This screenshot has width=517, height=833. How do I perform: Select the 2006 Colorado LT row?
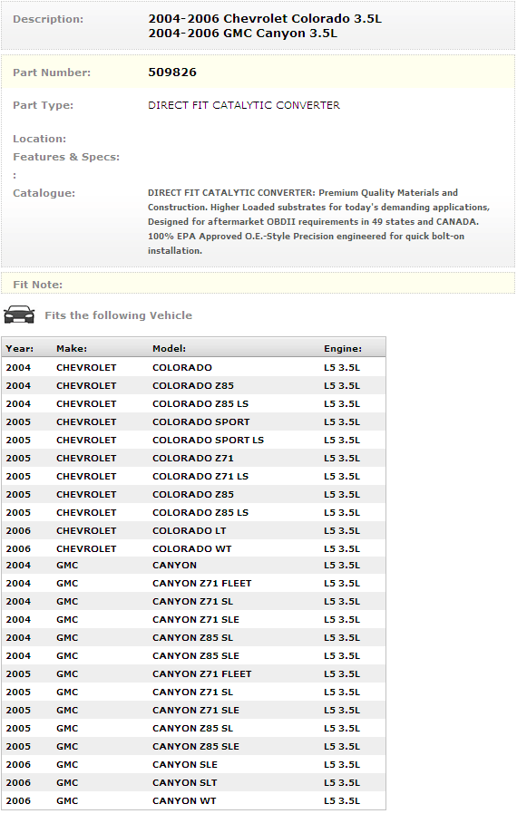tap(193, 531)
